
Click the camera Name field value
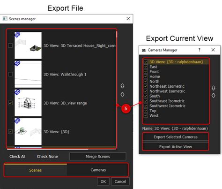click(181, 129)
